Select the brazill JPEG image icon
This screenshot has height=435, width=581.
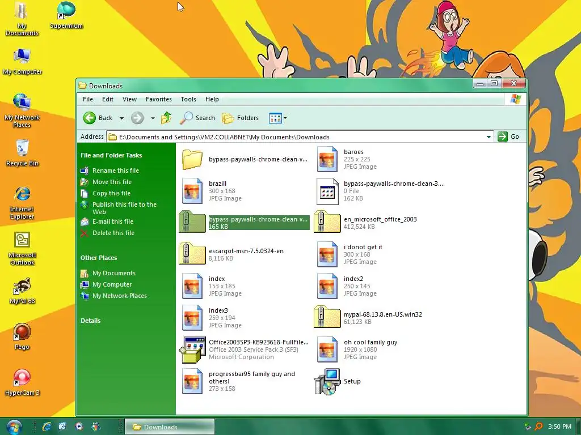click(x=192, y=191)
